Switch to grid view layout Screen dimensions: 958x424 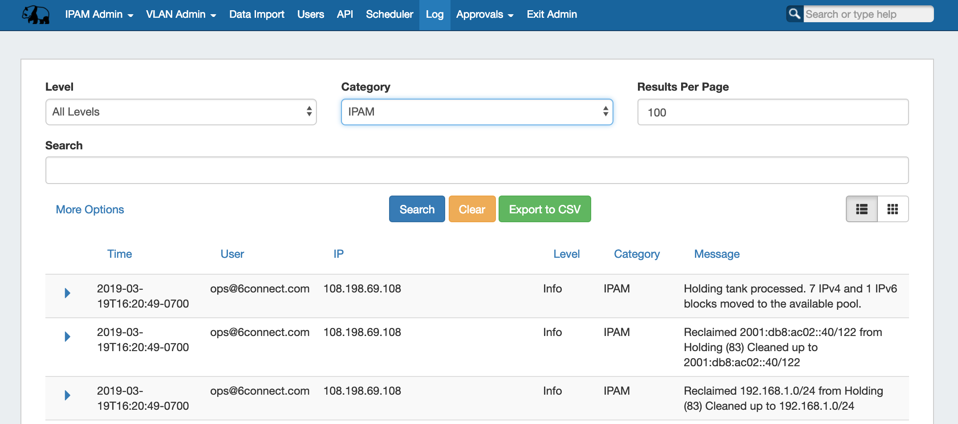893,209
